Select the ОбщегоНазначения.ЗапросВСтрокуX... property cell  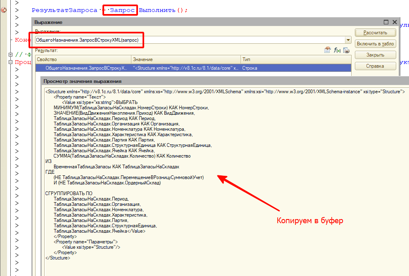[x=83, y=68]
